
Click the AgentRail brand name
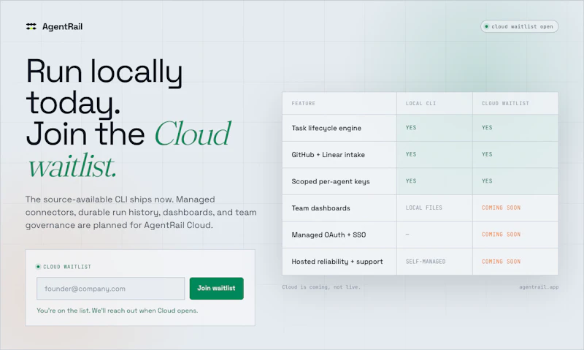pyautogui.click(x=62, y=26)
